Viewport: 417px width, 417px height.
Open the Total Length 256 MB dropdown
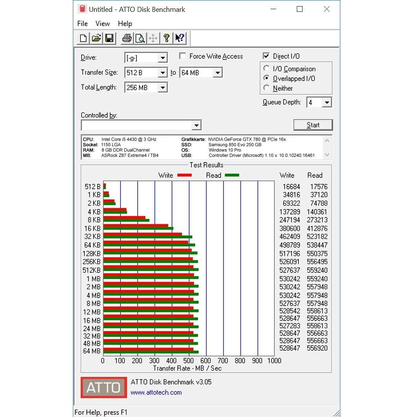pyautogui.click(x=163, y=87)
